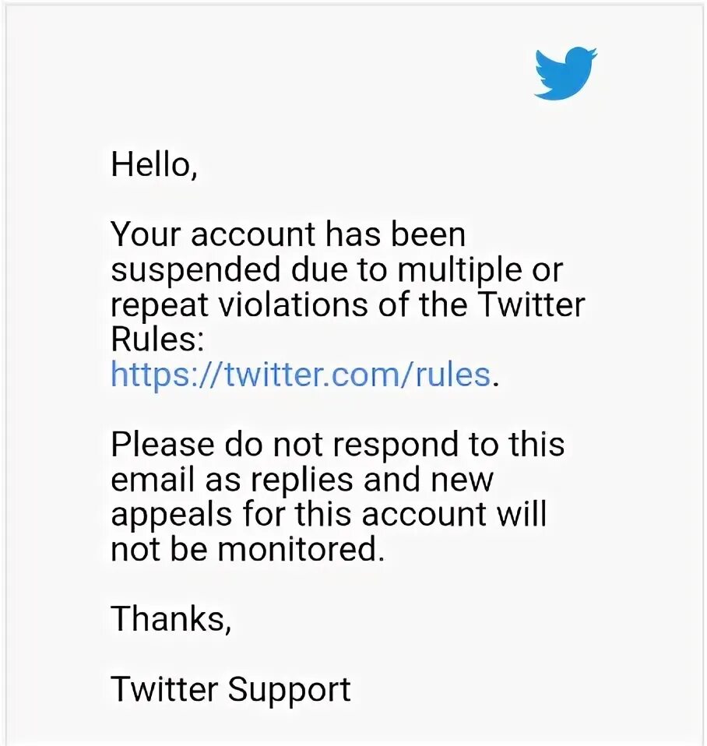The image size is (707, 746).
Task: Click the blue Twitter bird logo
Action: 566,72
